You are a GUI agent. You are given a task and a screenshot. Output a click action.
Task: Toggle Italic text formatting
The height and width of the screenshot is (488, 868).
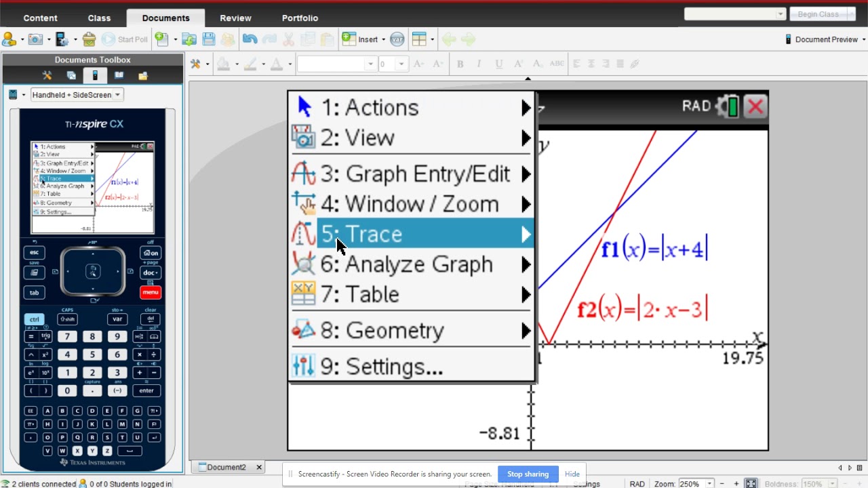[x=479, y=64]
